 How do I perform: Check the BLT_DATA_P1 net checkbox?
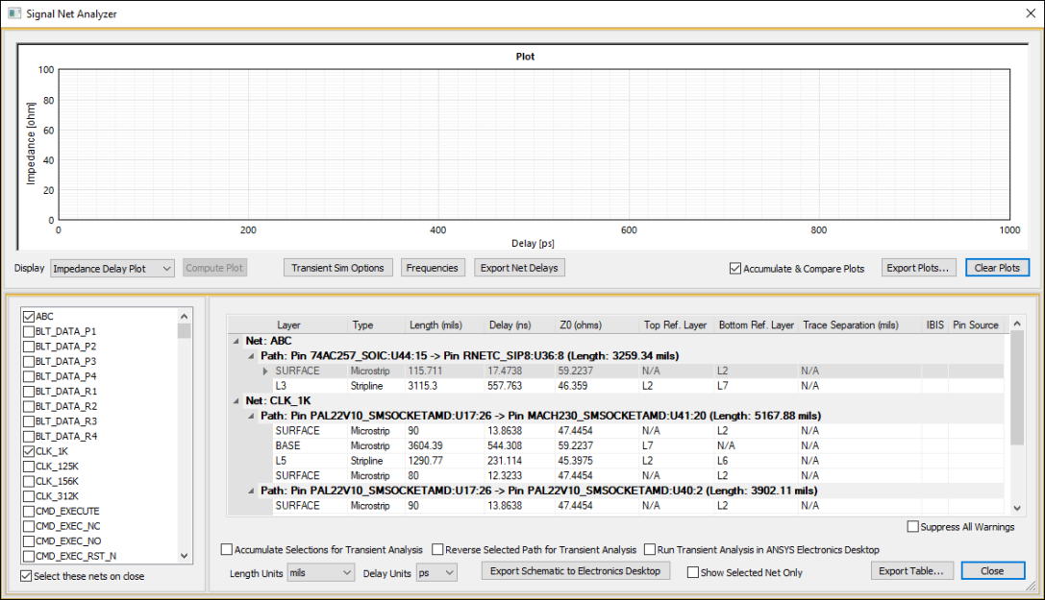tap(27, 330)
